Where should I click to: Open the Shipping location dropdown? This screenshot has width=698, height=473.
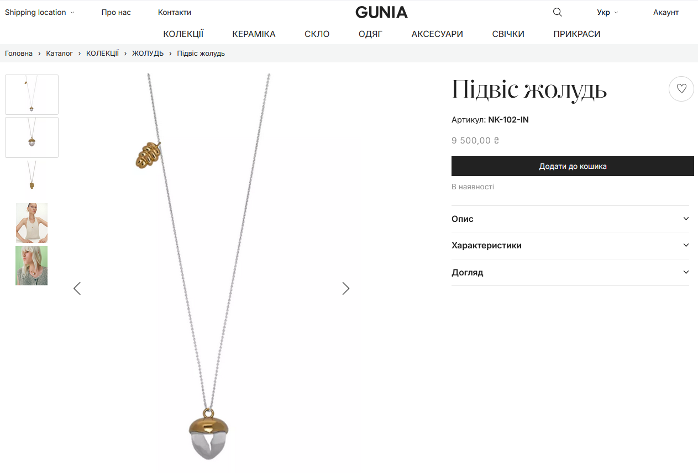point(39,12)
